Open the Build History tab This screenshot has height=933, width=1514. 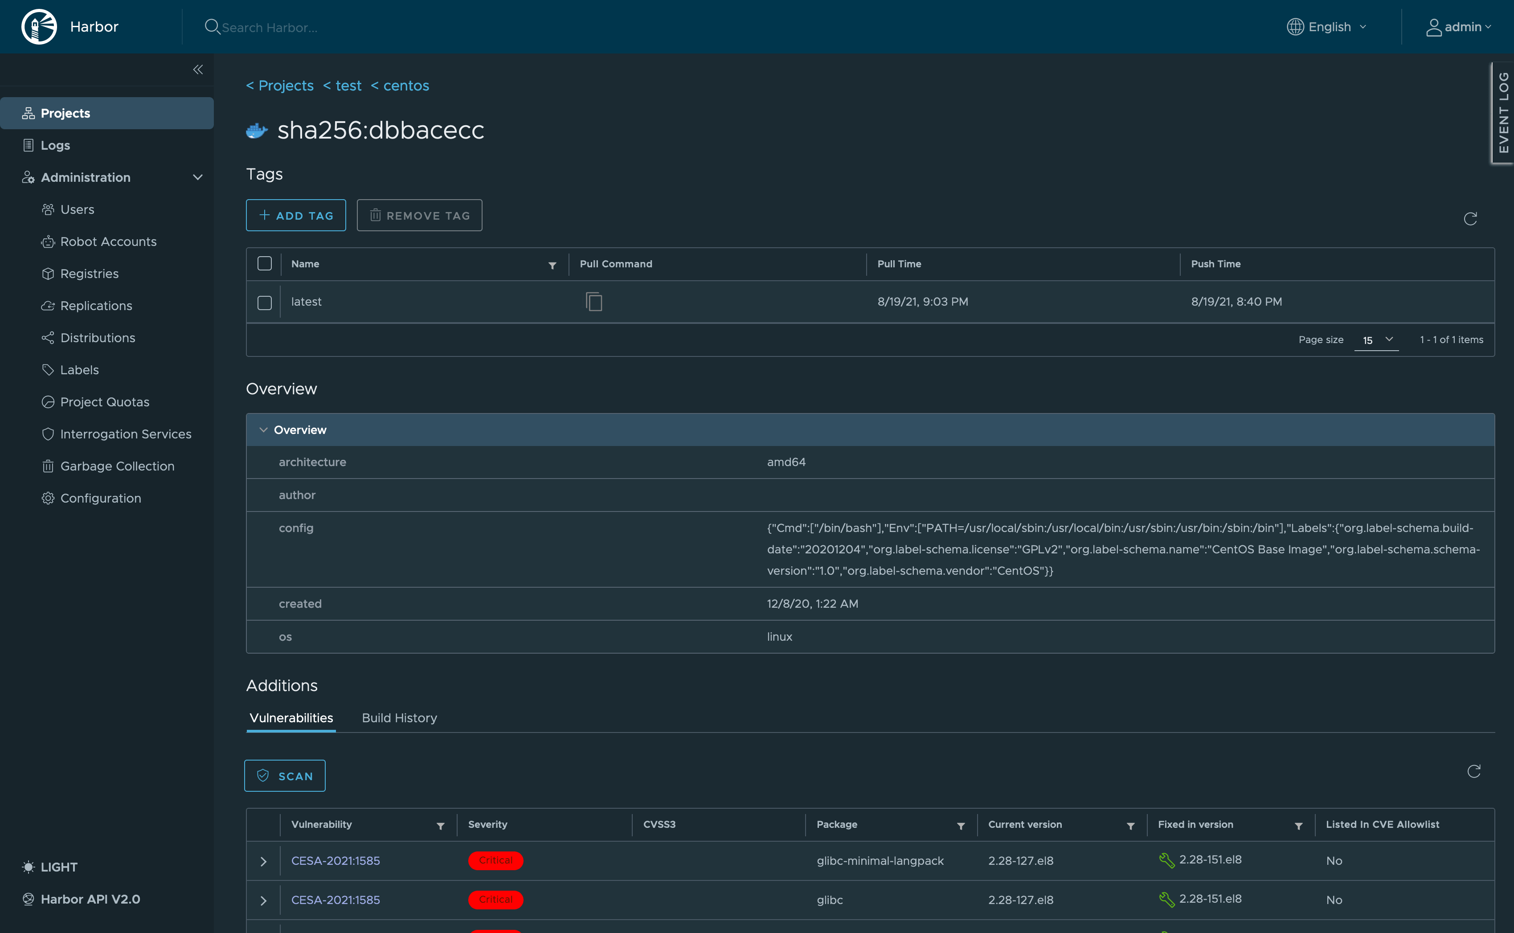pos(399,718)
